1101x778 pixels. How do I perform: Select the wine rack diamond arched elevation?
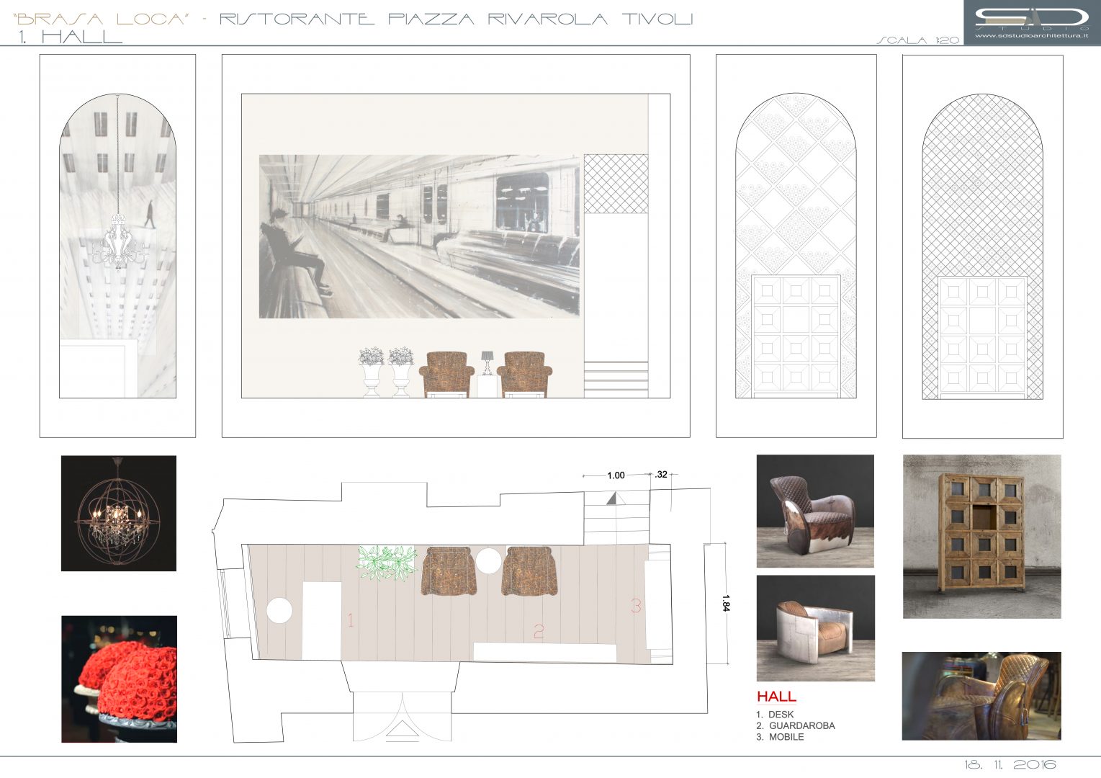coord(796,246)
